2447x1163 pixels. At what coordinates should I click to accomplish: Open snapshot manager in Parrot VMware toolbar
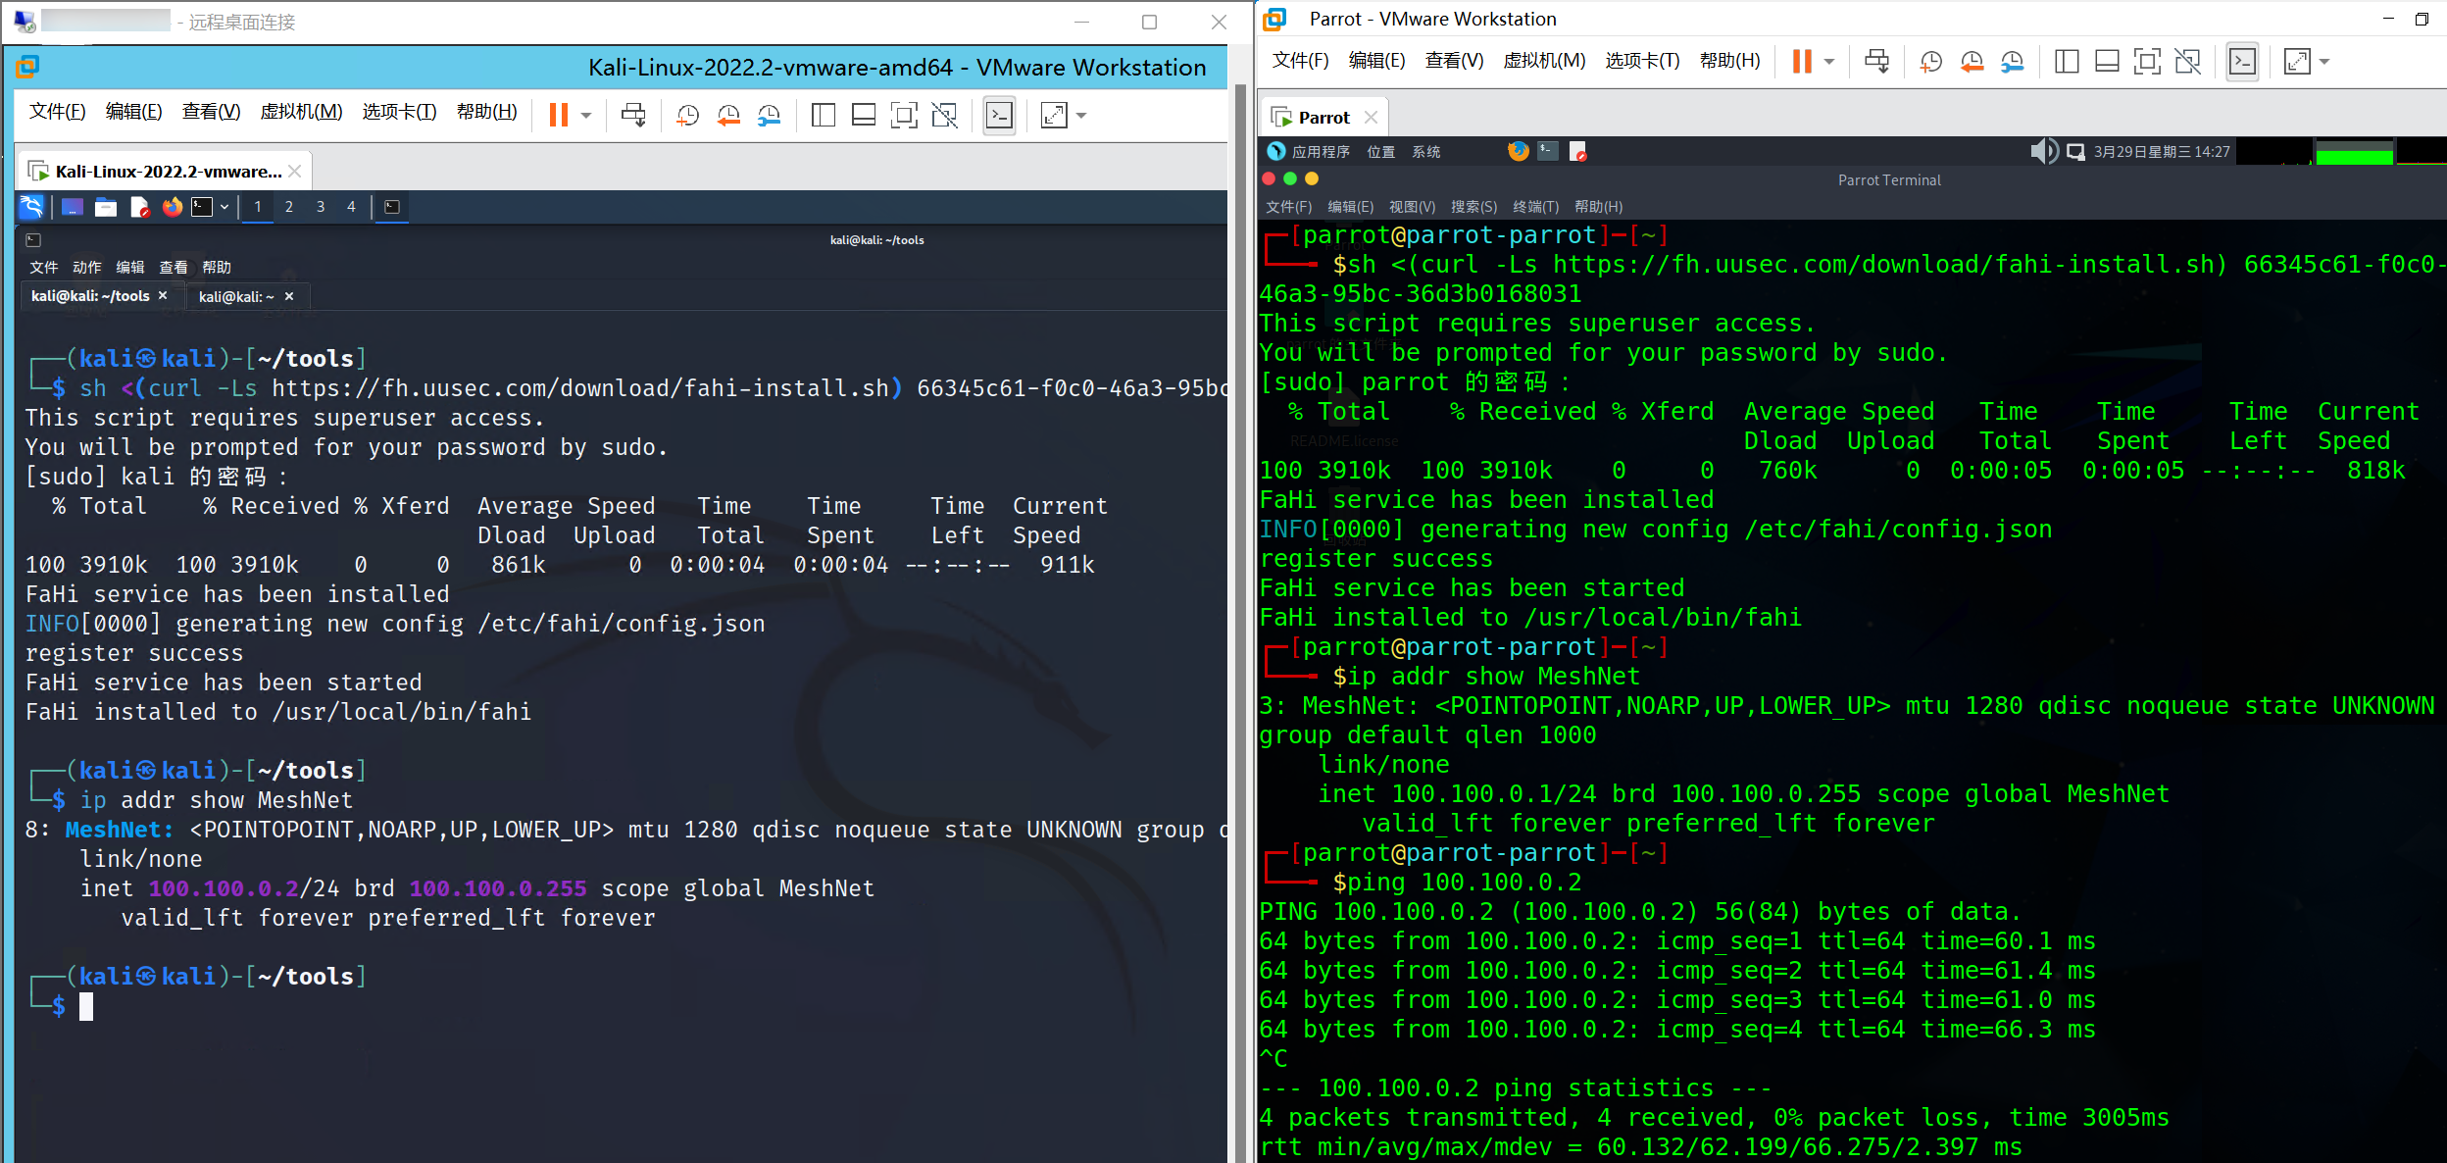click(x=2012, y=62)
